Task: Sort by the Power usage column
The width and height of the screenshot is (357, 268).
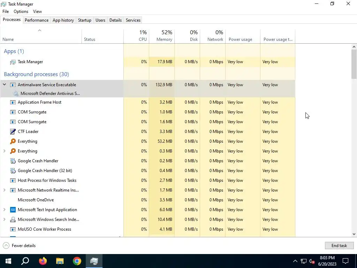Action: (x=243, y=36)
